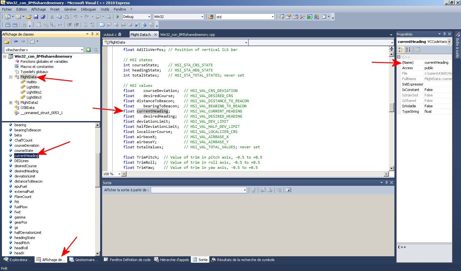
Task: Click the increase line indent icon
Action: point(77,25)
